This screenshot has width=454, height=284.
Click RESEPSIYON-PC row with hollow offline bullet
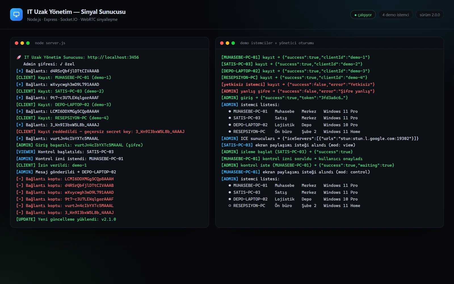294,206
